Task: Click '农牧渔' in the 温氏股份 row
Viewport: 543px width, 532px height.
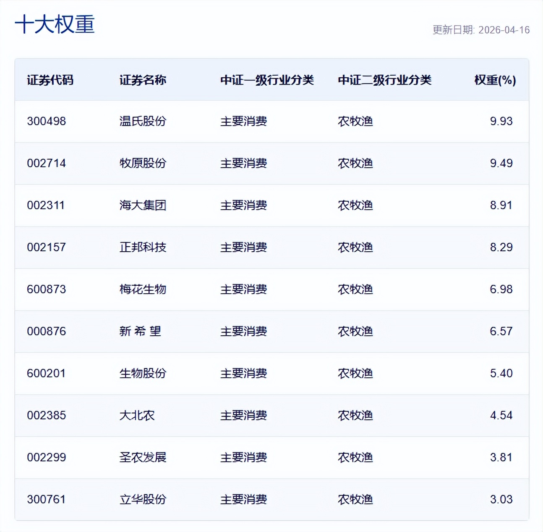Action: pyautogui.click(x=355, y=121)
